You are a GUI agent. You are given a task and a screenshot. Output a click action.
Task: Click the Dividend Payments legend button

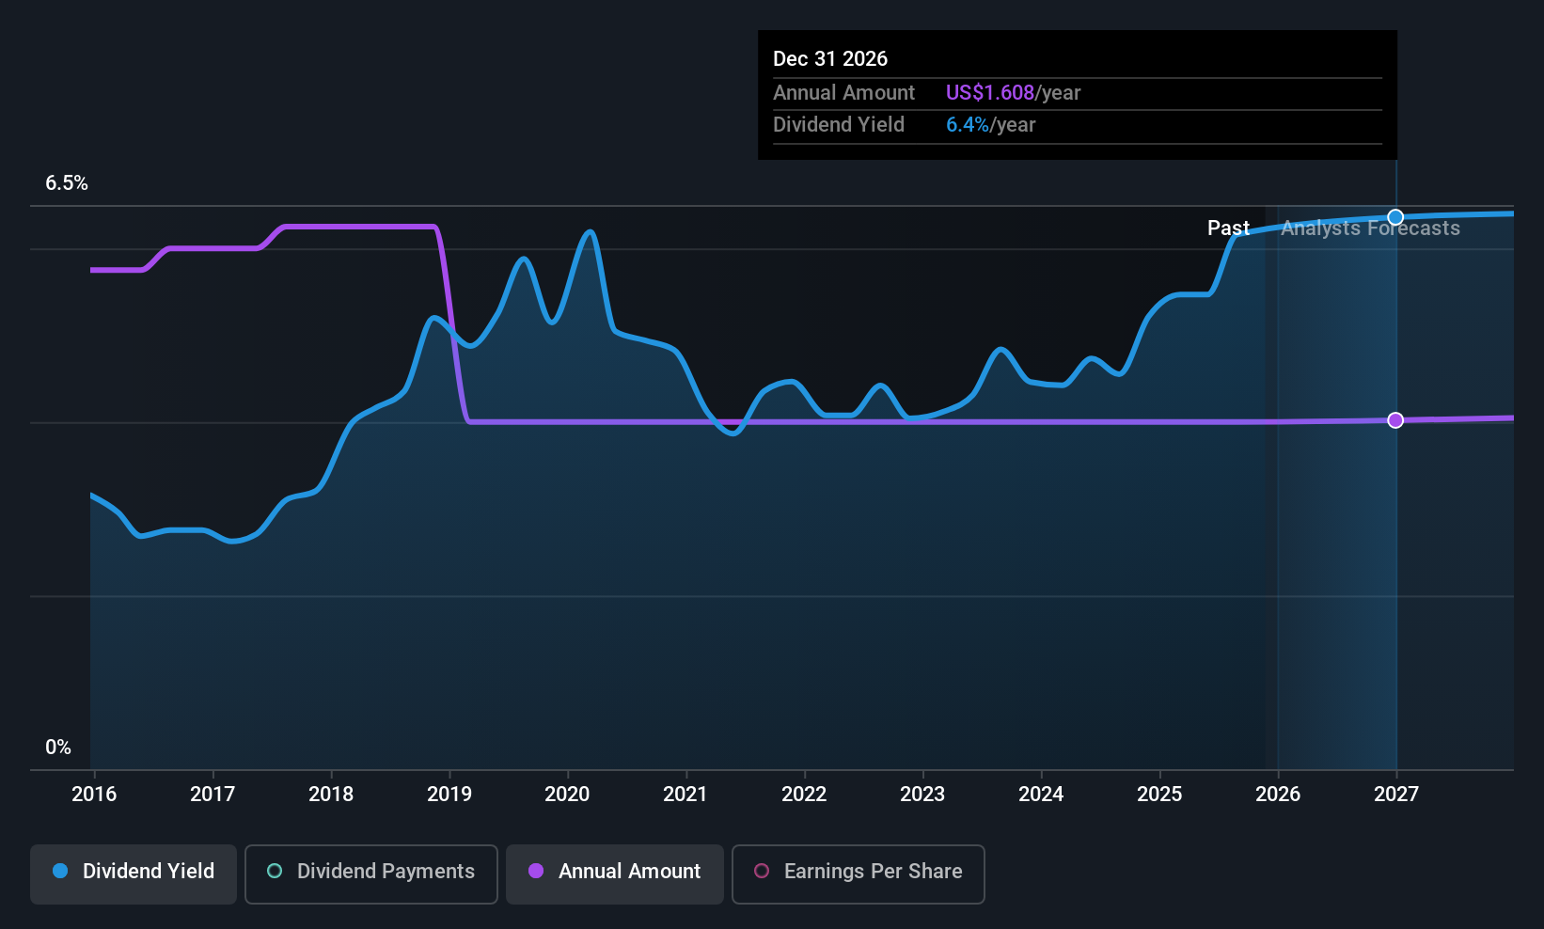pos(370,874)
